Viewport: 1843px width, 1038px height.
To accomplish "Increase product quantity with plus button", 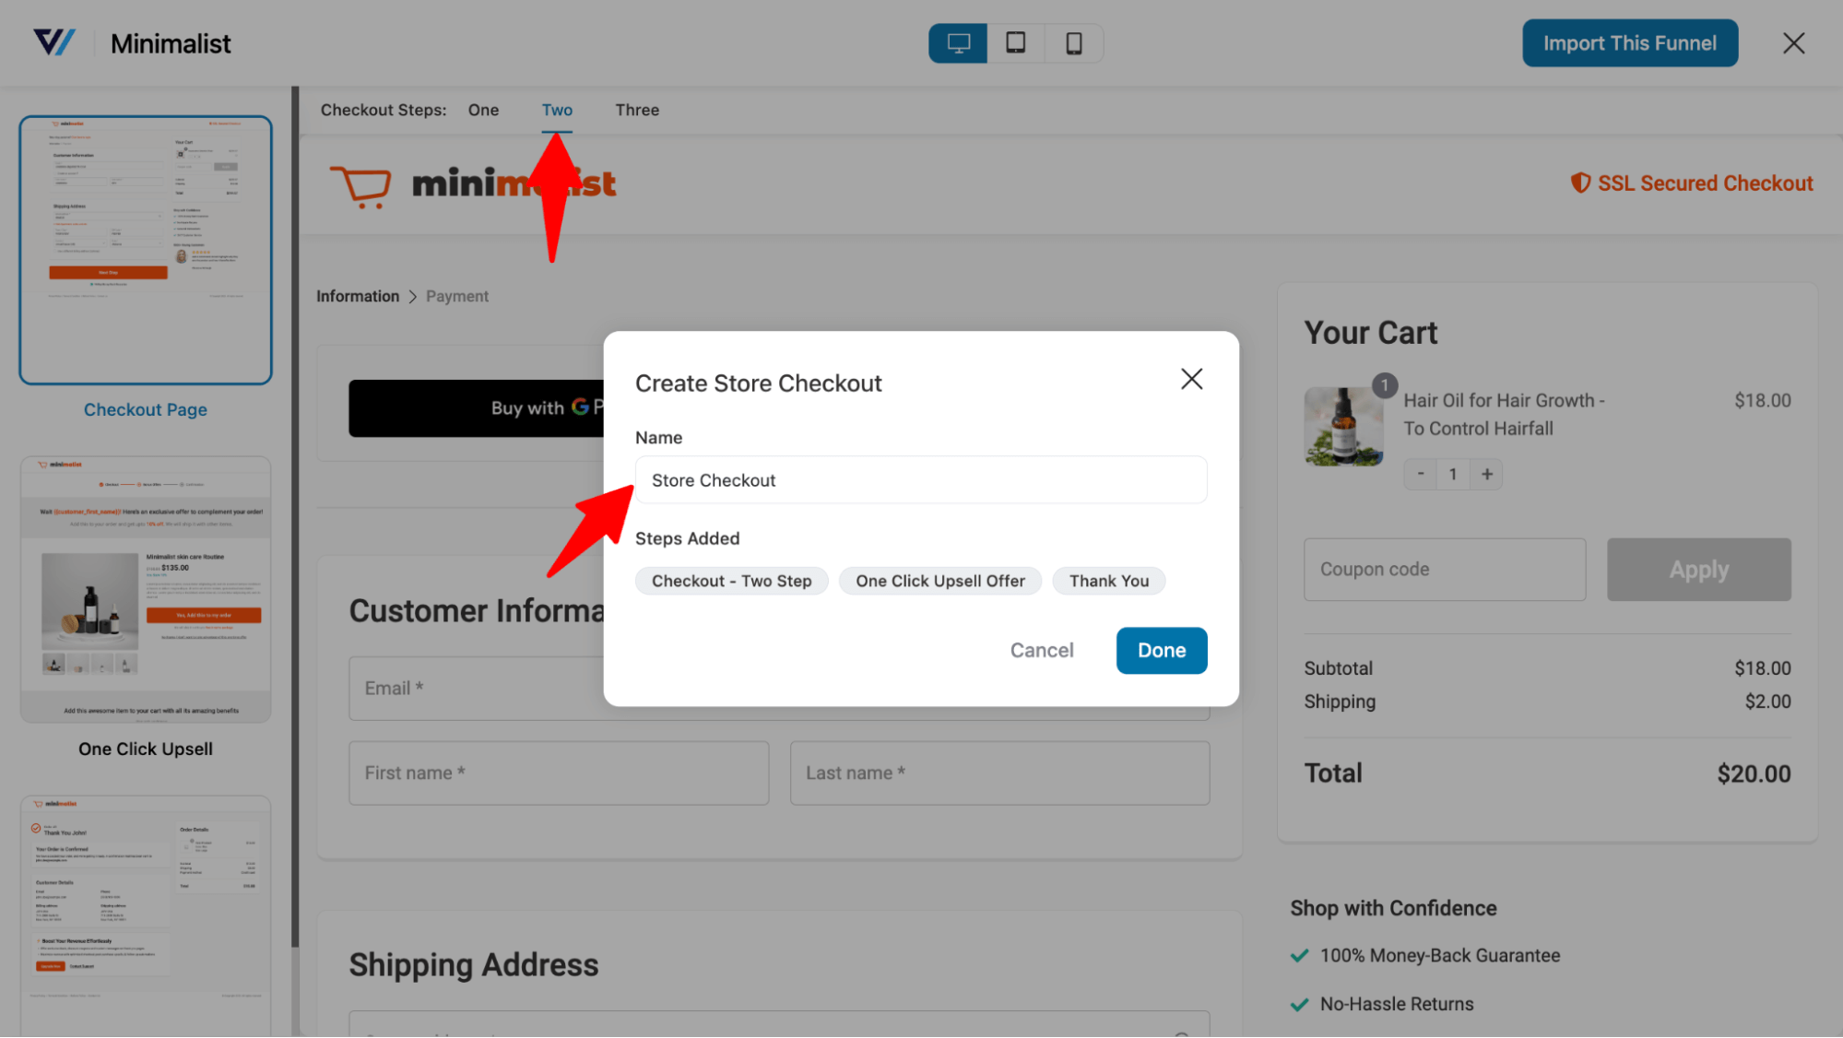I will click(1486, 474).
